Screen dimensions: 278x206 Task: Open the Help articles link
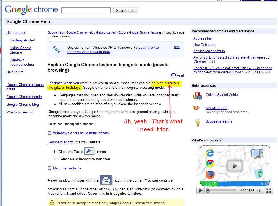[x=16, y=33]
